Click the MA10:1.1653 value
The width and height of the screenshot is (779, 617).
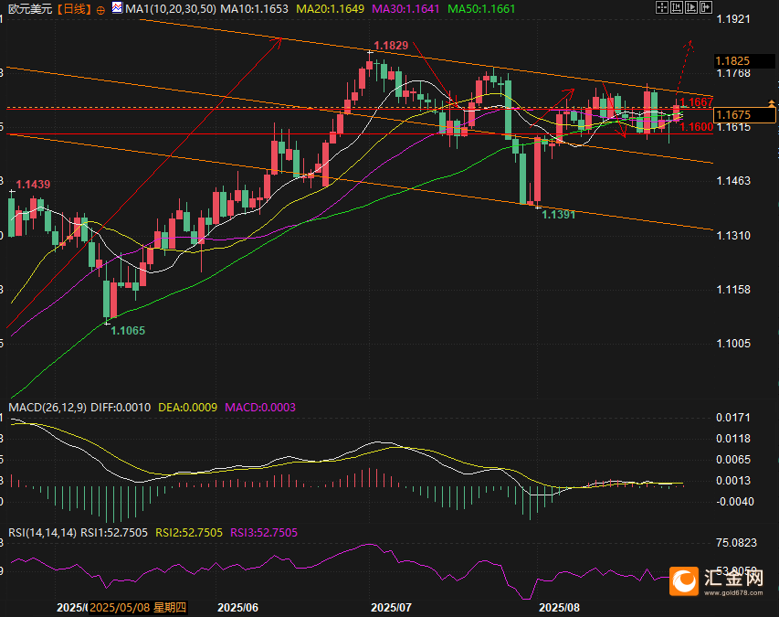254,9
